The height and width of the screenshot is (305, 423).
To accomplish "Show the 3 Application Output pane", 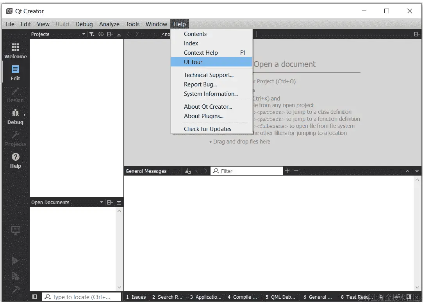I will pos(205,297).
